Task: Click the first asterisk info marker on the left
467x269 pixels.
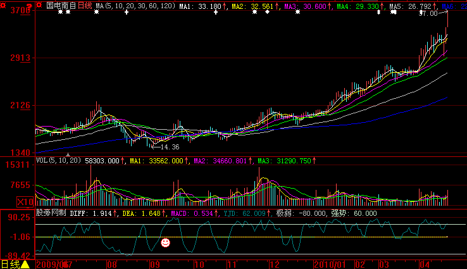Action: coord(60,13)
